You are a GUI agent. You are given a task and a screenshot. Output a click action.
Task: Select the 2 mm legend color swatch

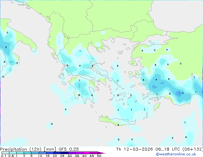point(28,153)
